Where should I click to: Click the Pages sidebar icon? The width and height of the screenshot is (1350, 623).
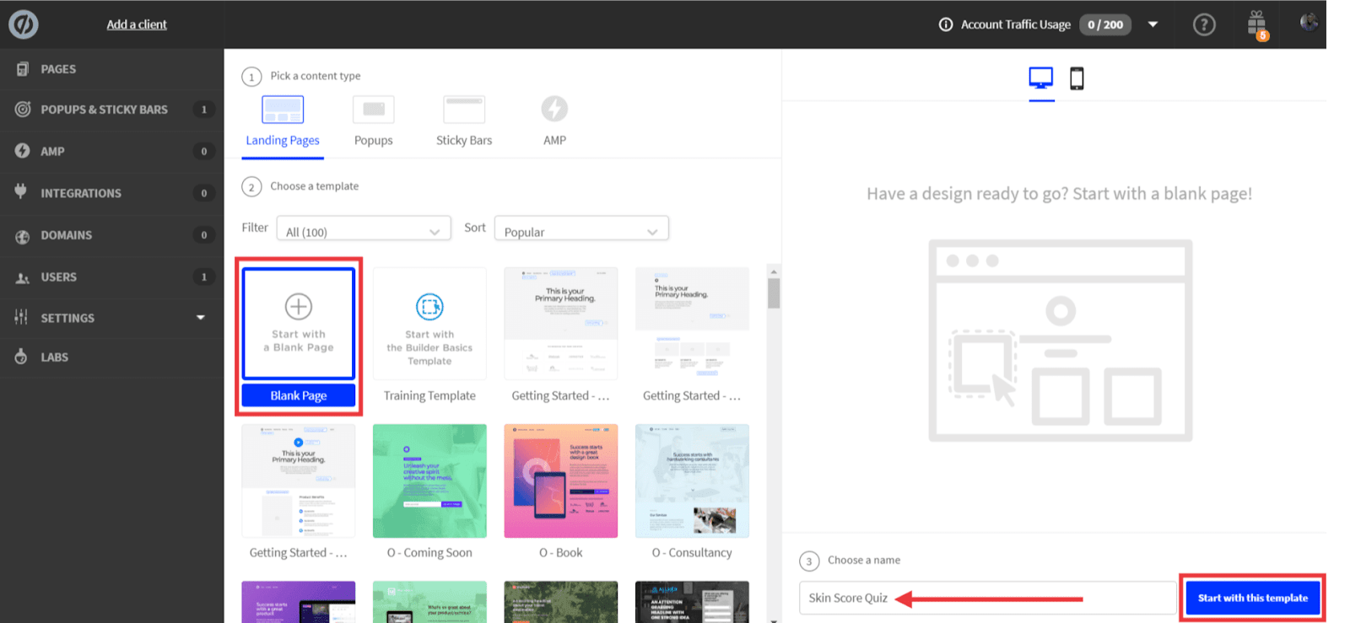tap(23, 69)
